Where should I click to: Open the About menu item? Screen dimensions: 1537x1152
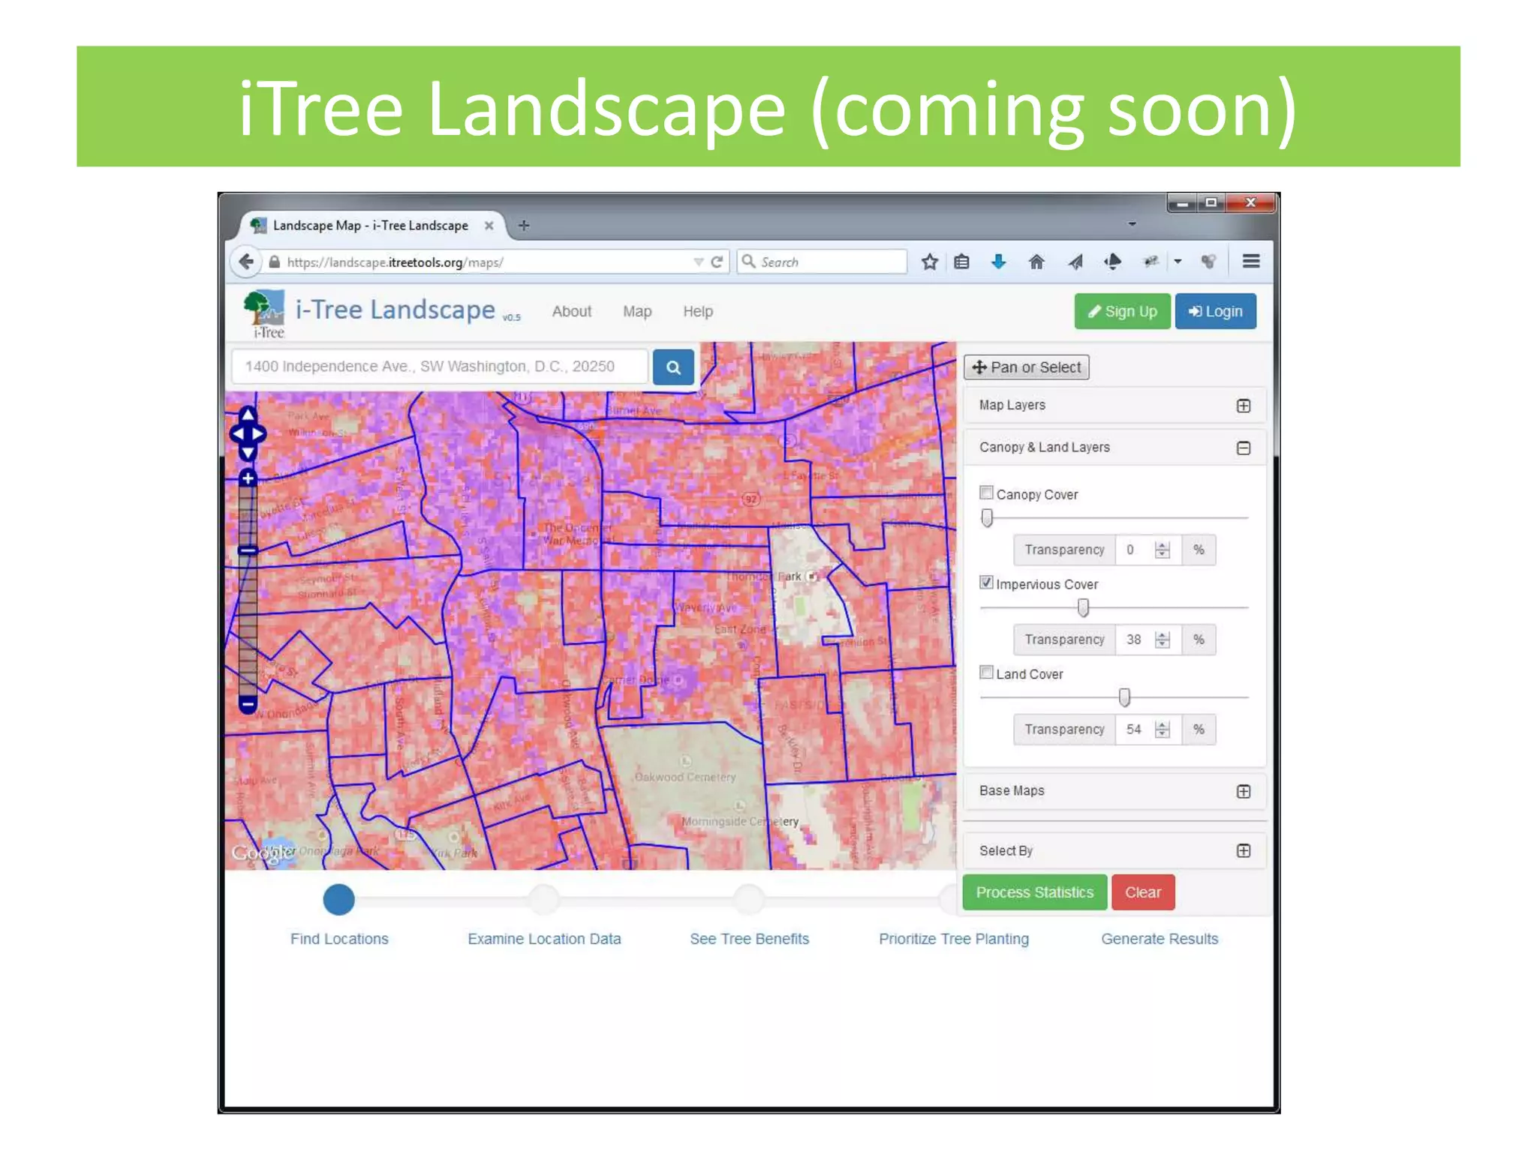tap(572, 311)
